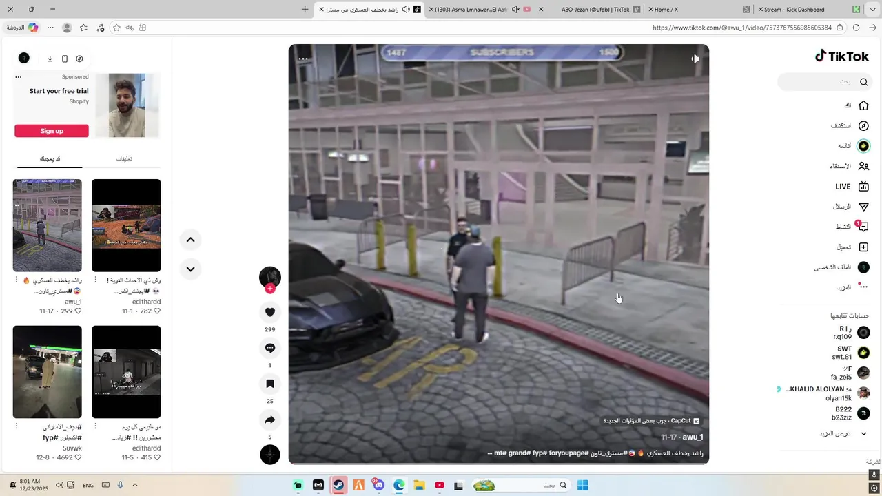Image resolution: width=882 pixels, height=496 pixels.
Task: Go to previous video with up chevron
Action: coord(191,240)
